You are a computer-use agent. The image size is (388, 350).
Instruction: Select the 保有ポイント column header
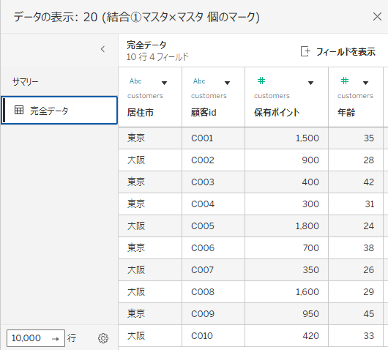(x=286, y=97)
